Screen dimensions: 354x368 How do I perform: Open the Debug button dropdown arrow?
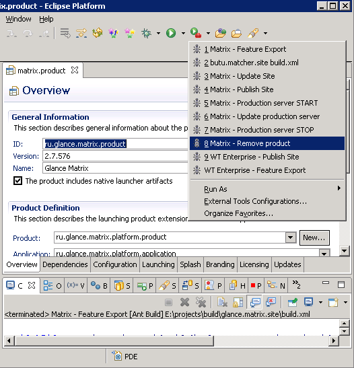pos(158,34)
